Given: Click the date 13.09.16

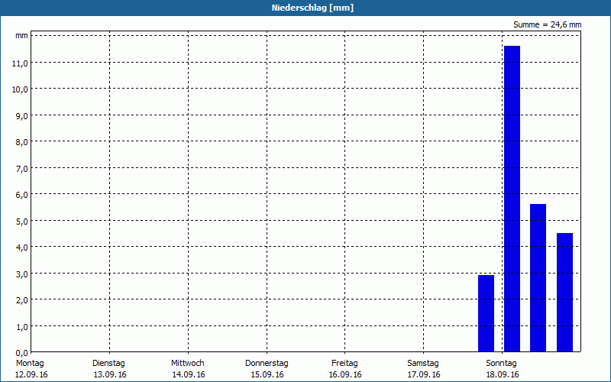Looking at the screenshot, I should [110, 375].
